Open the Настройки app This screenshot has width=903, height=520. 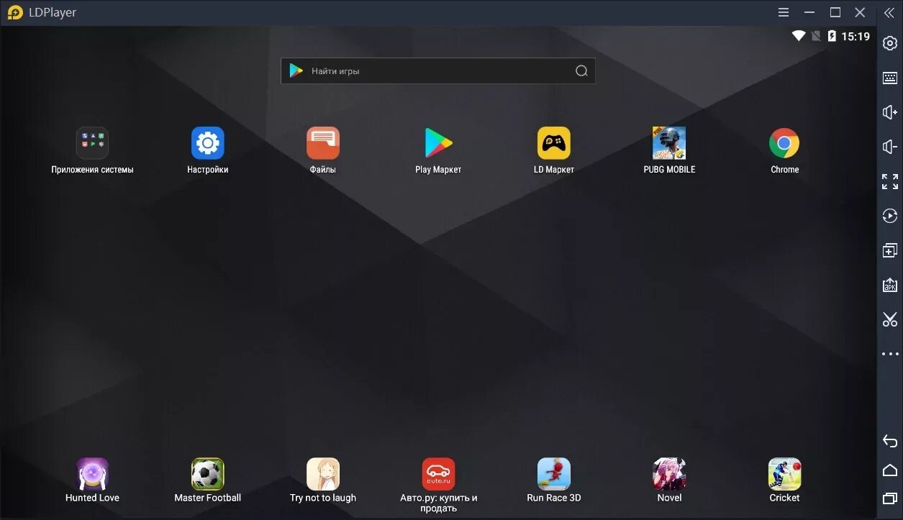point(208,143)
